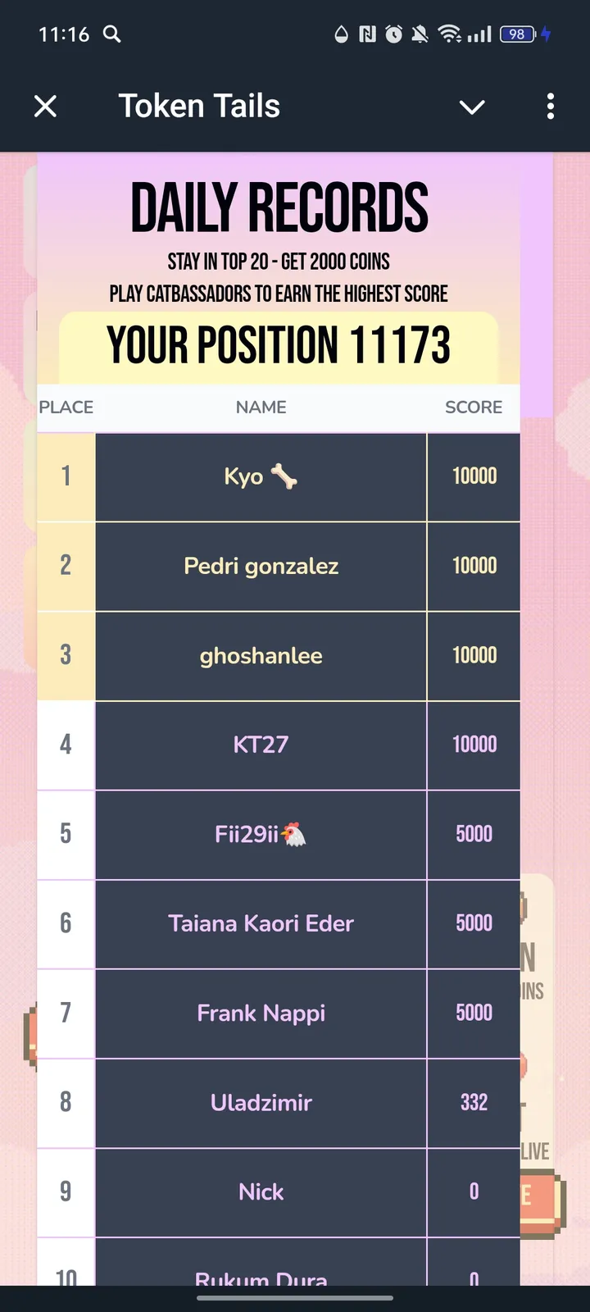Open Pedri gonzalez leaderboard entry
The image size is (590, 1312).
(x=261, y=566)
